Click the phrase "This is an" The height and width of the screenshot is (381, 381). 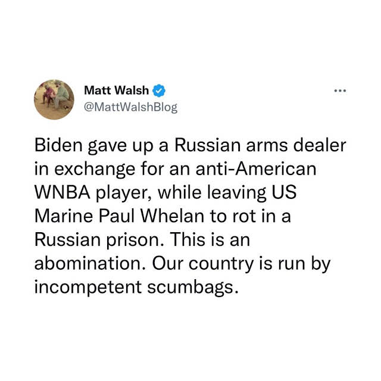210,239
